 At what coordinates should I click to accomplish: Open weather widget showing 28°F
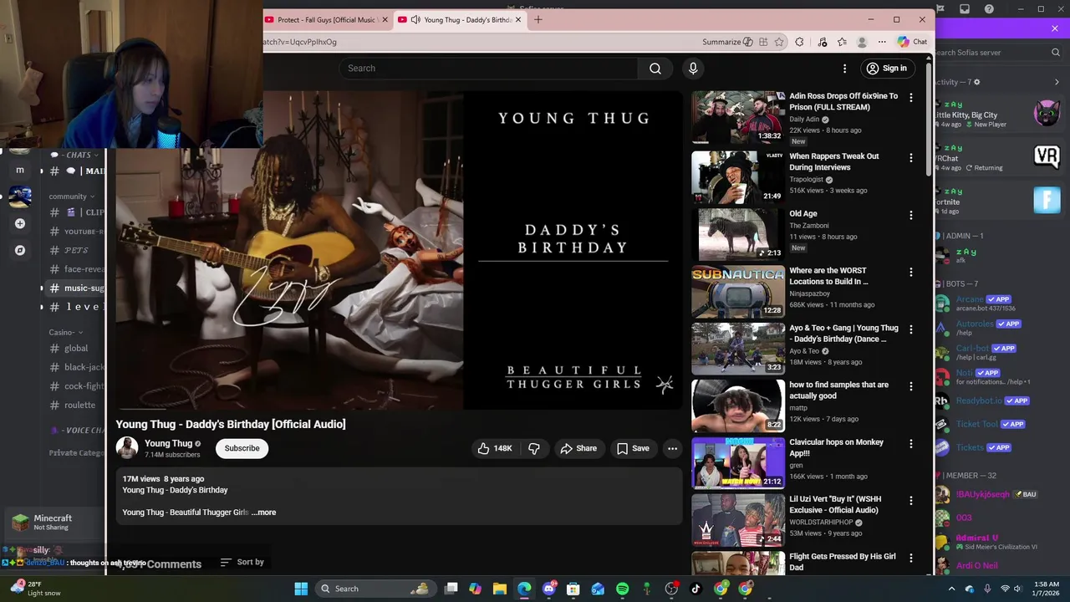35,589
